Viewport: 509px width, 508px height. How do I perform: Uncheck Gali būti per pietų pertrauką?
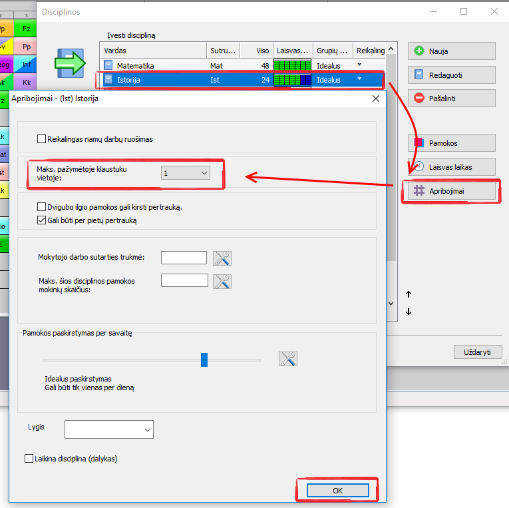(42, 220)
